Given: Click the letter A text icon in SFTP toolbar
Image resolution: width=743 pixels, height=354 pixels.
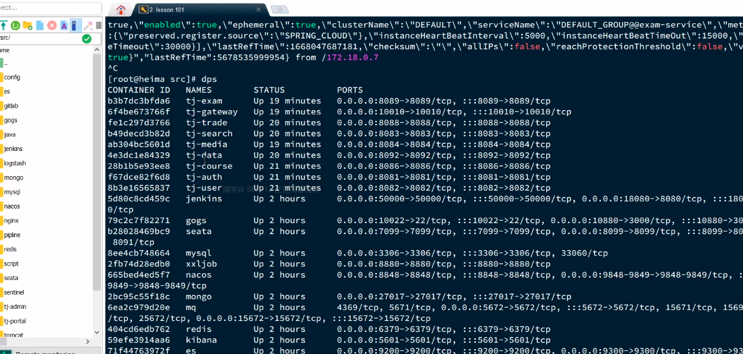Looking at the screenshot, I should point(64,25).
